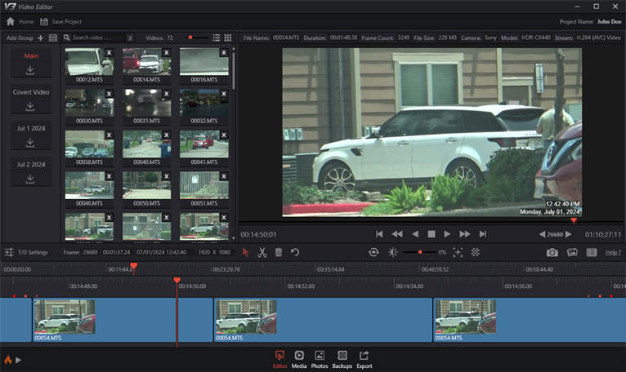This screenshot has height=372, width=626.
Task: Click the photo gallery icon in toolbar
Action: coord(572,252)
